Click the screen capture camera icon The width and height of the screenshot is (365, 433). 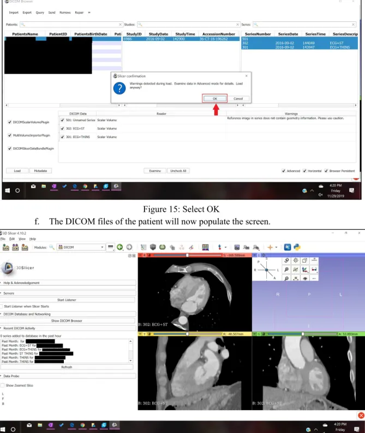click(x=237, y=247)
